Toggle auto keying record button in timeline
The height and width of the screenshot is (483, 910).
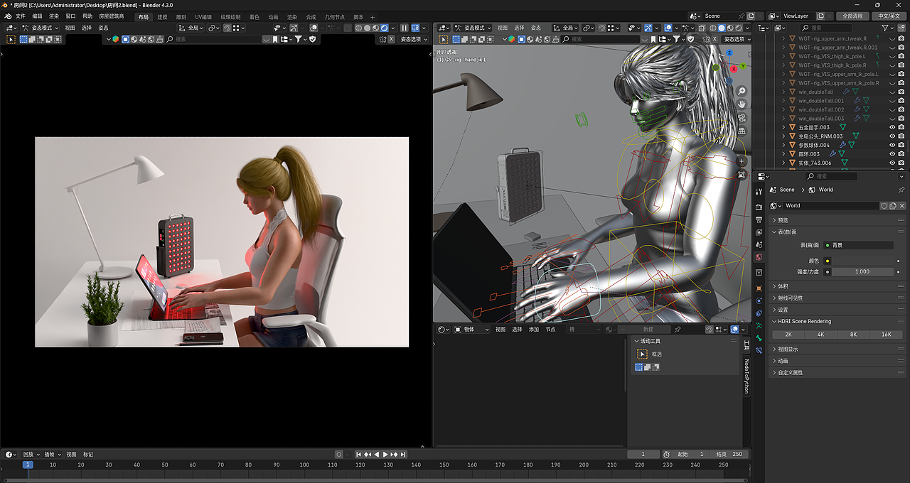tap(339, 454)
